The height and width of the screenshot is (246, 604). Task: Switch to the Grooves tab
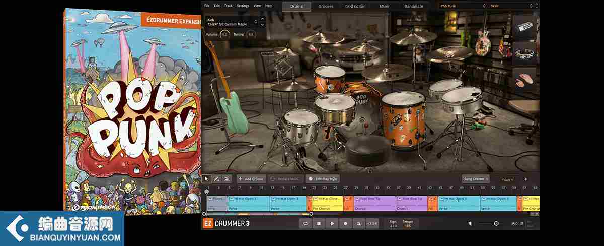point(326,6)
